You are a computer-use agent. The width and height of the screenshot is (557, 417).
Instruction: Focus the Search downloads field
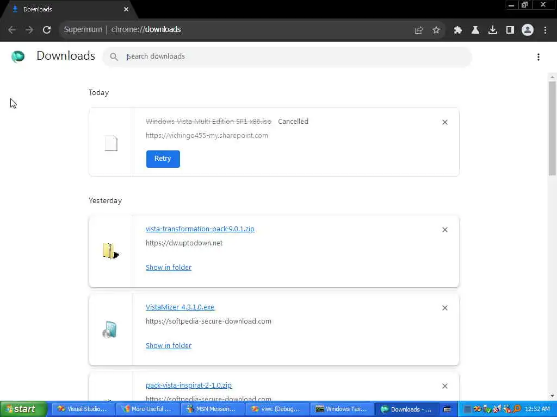[287, 56]
